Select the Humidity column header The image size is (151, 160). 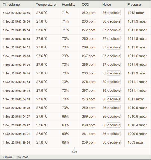tap(68, 5)
